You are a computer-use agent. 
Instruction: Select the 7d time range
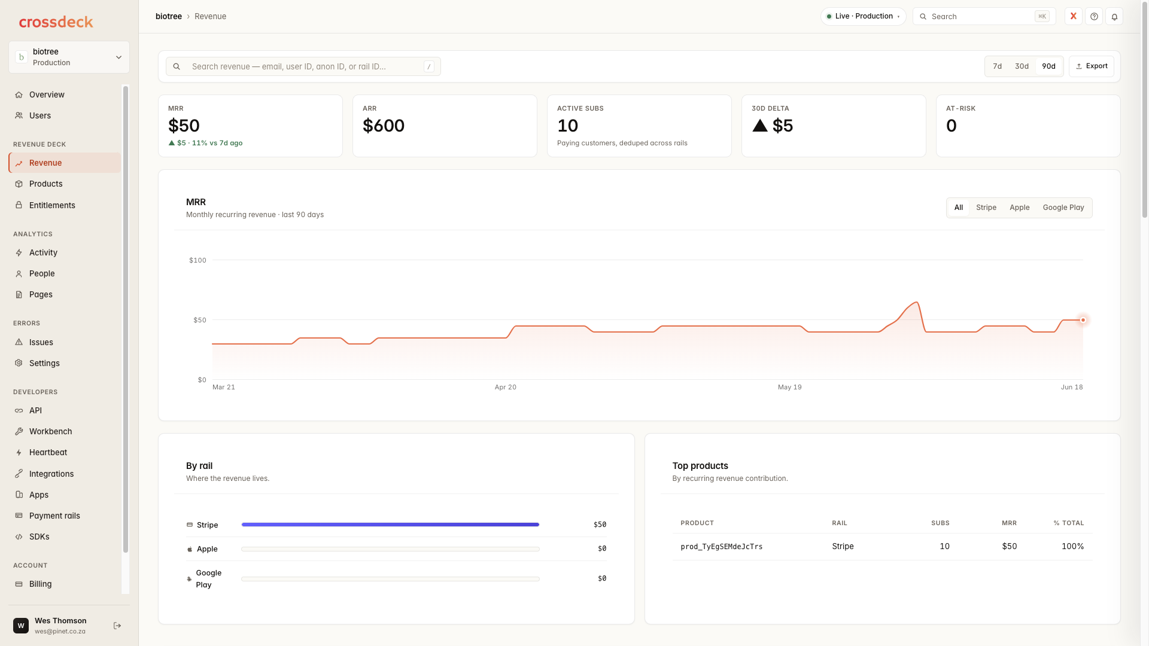997,66
